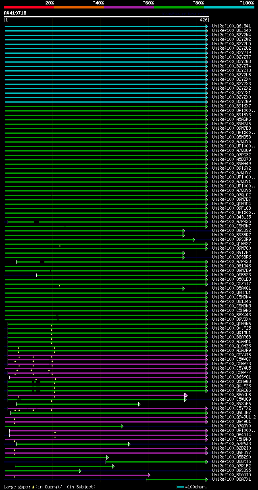This screenshot has height=490, width=258.
Task: Click the arrowhead ending the B9SBR6 alignment
Action: click(183, 257)
